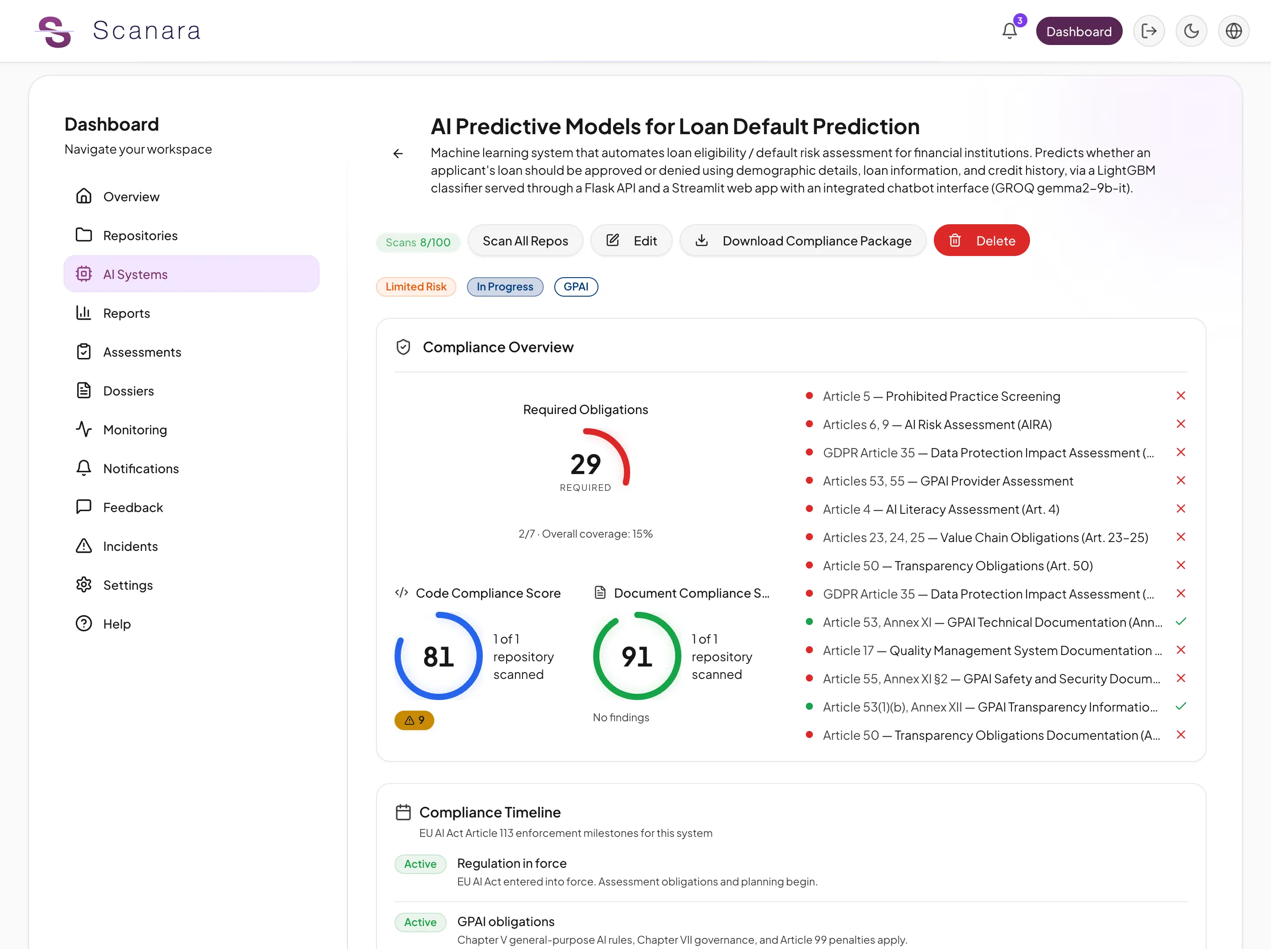Go to Assessments in the sidebar

pyautogui.click(x=191, y=352)
